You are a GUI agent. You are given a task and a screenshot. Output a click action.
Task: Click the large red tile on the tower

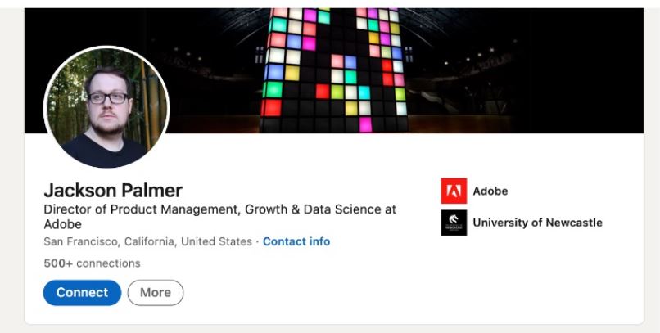(x=271, y=107)
